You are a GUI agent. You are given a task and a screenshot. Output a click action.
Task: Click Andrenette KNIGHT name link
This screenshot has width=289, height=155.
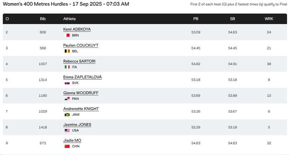coord(81,109)
